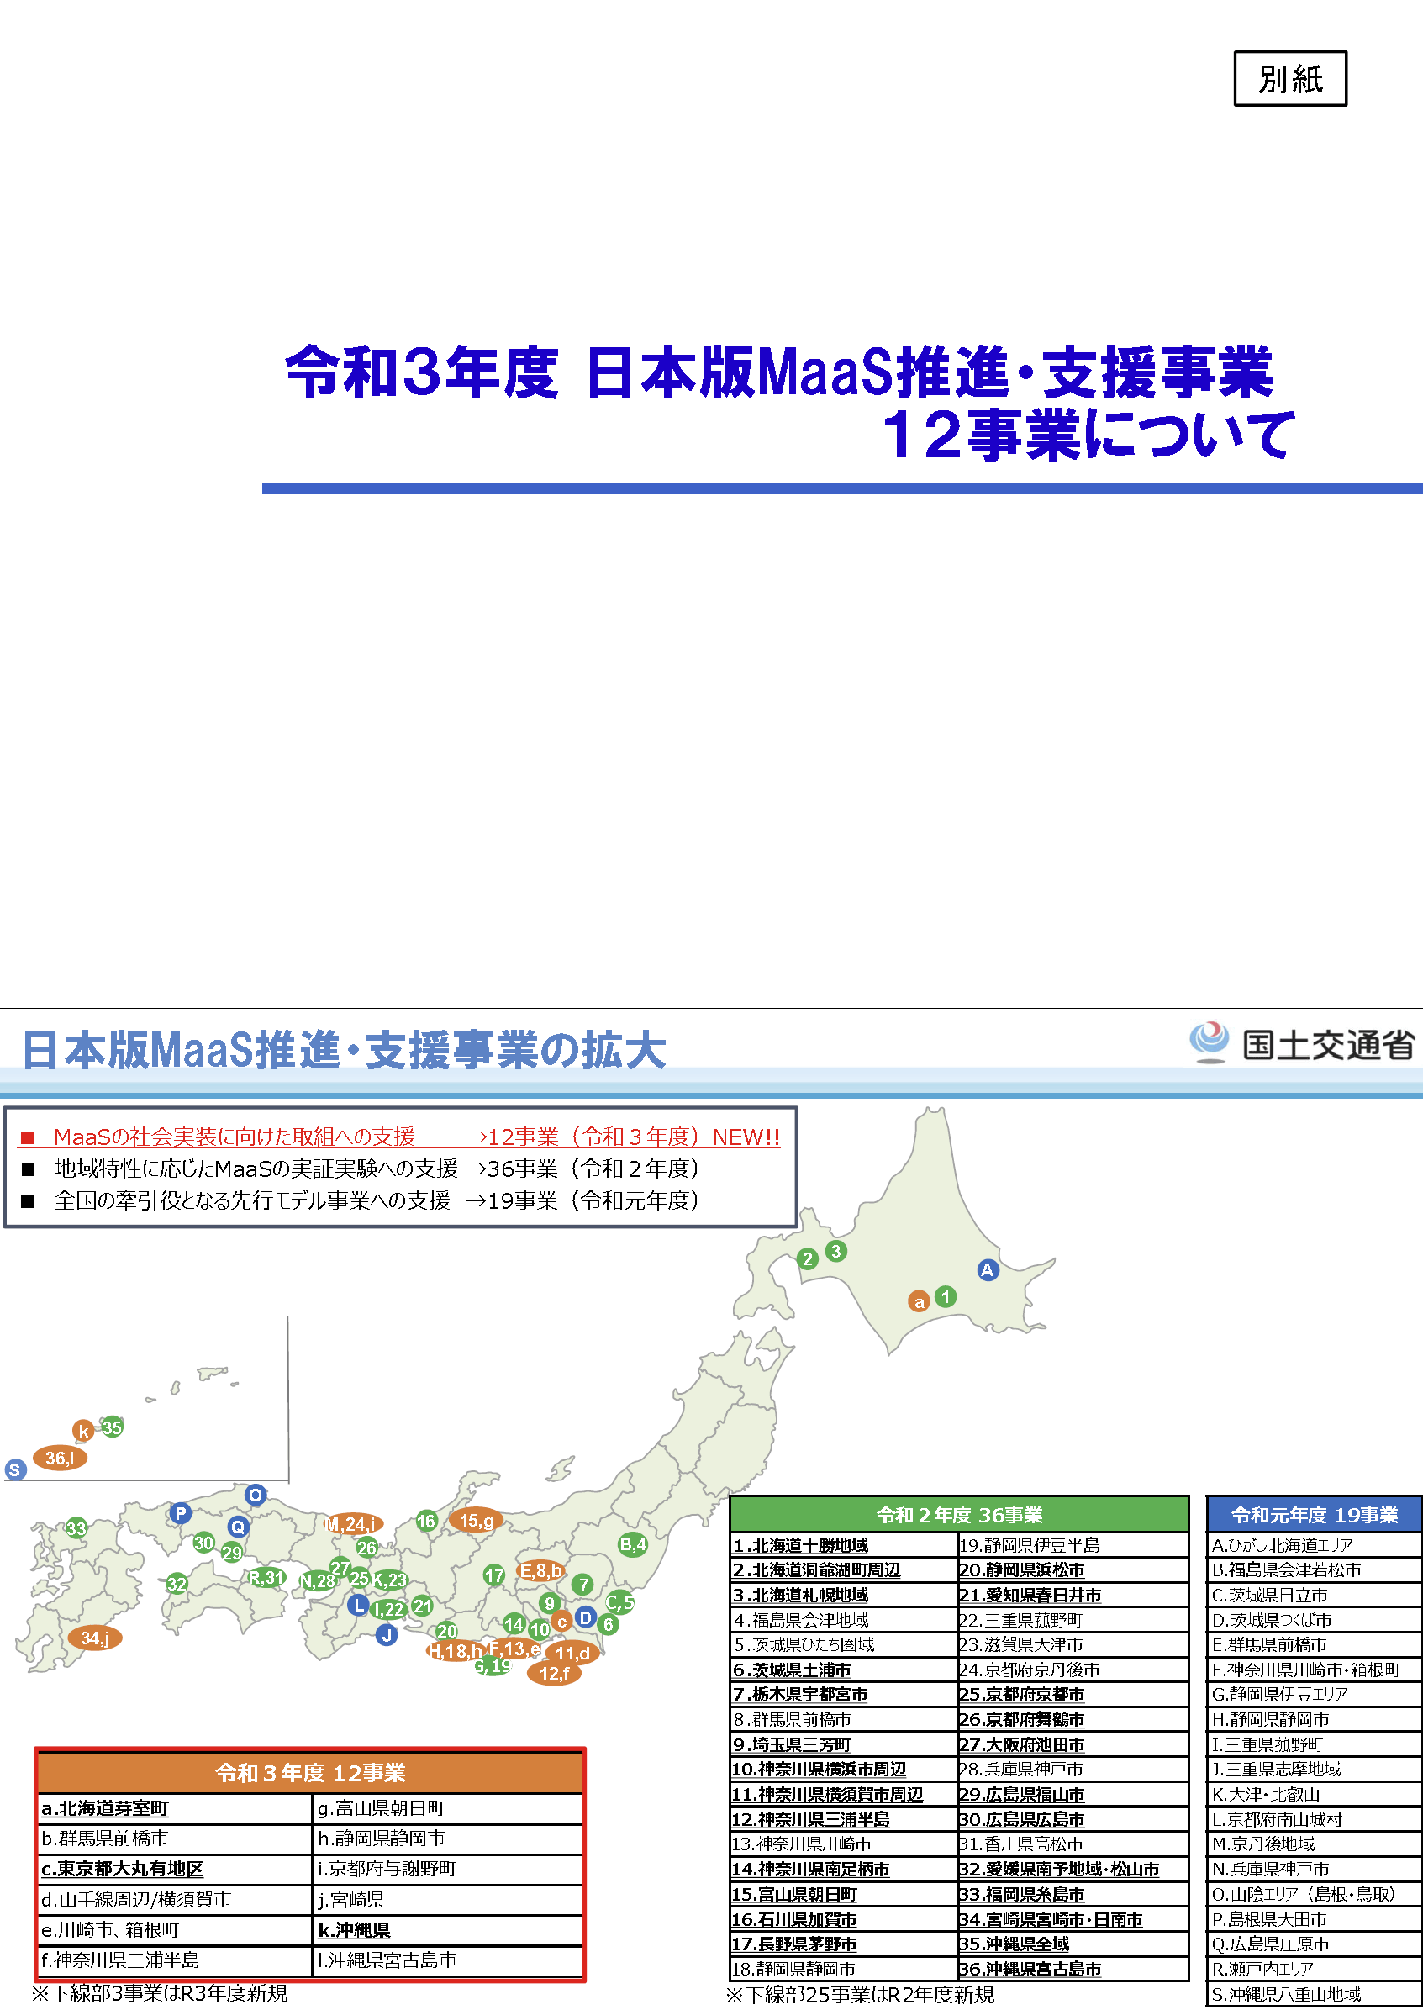Click blue map marker A in Hokkaido
The image size is (1423, 2010).
click(x=988, y=1269)
